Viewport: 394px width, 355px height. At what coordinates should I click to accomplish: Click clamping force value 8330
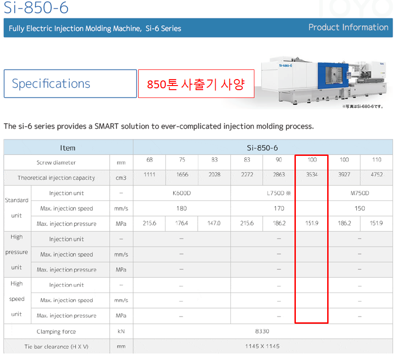point(262,331)
